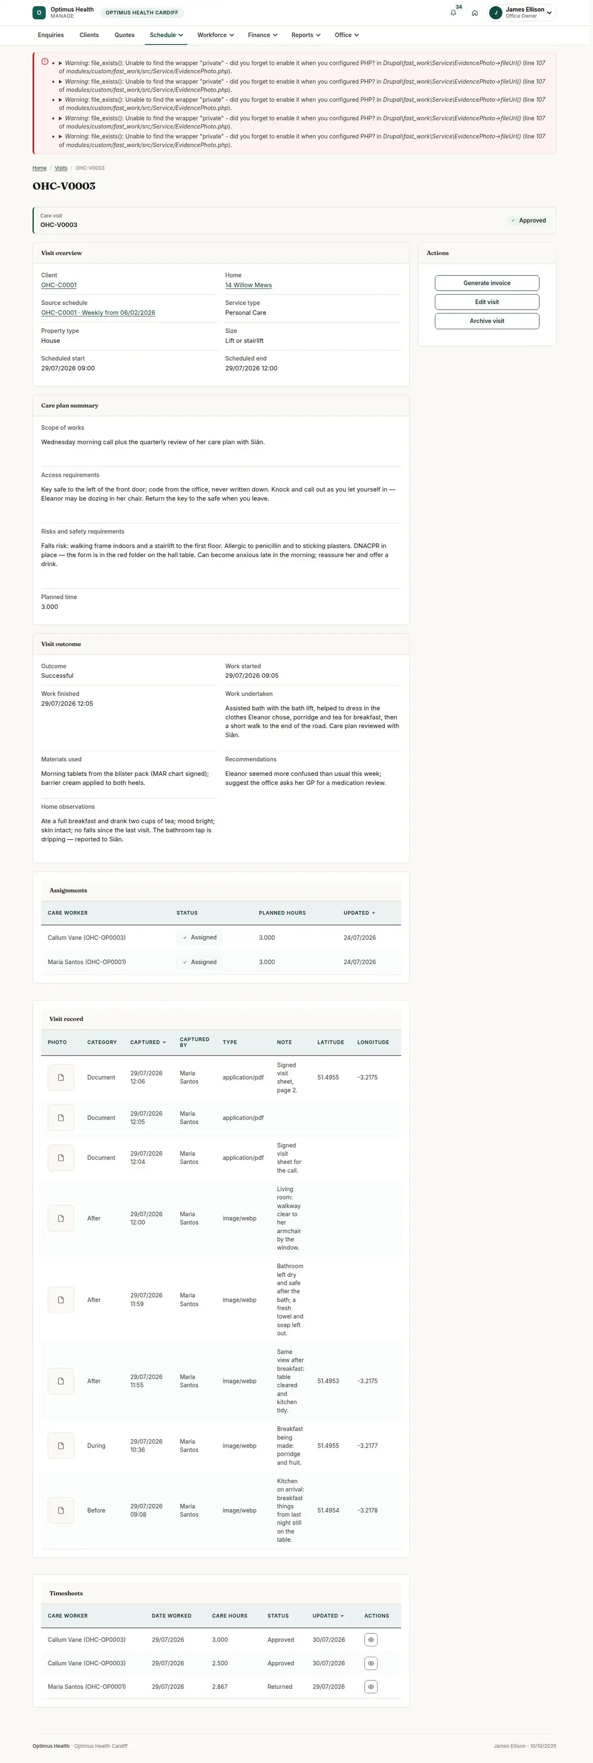593x1763 pixels.
Task: Open the notifications bell icon
Action: pyautogui.click(x=453, y=12)
